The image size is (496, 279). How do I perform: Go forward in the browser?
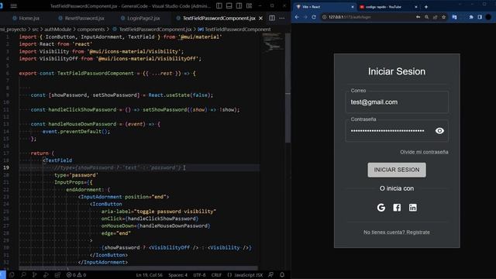coord(305,17)
